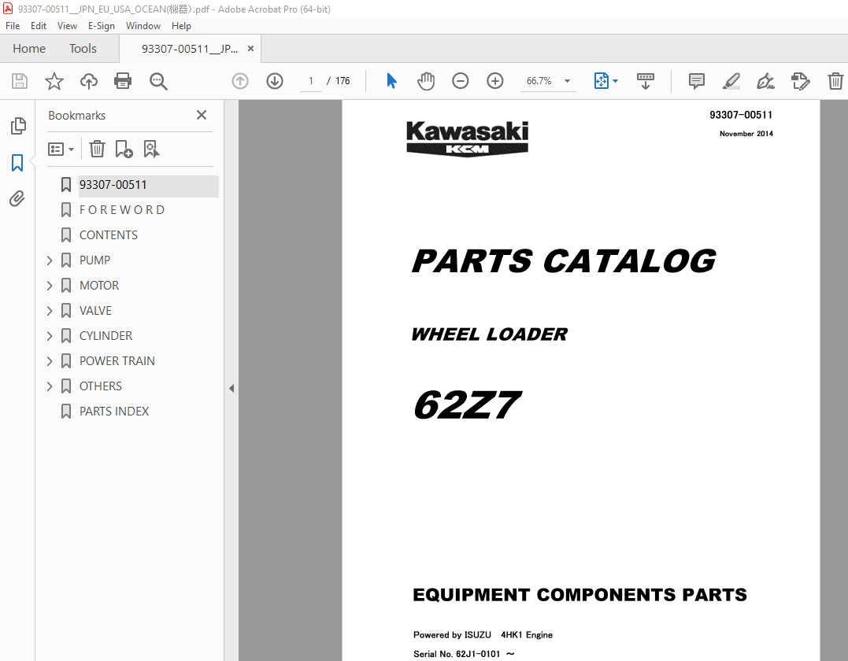The width and height of the screenshot is (848, 661).
Task: Collapse navigation pane with side arrow
Action: coord(231,388)
